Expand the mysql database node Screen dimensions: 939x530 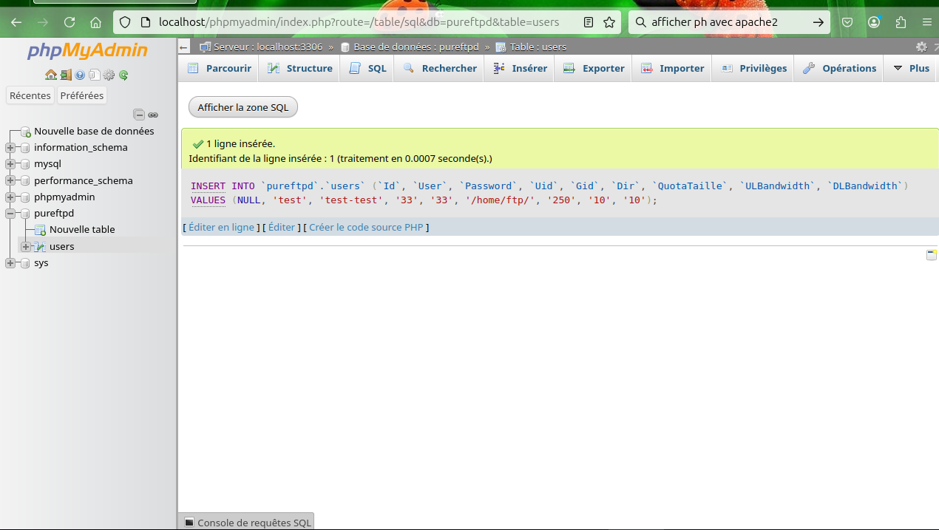coord(10,164)
